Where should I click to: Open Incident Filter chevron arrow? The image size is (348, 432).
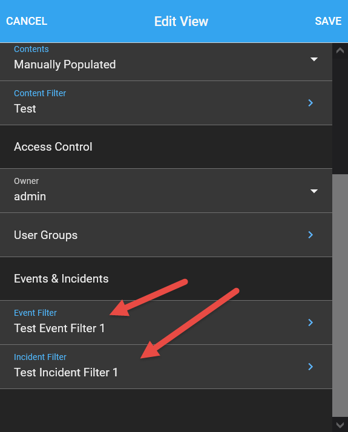(311, 367)
